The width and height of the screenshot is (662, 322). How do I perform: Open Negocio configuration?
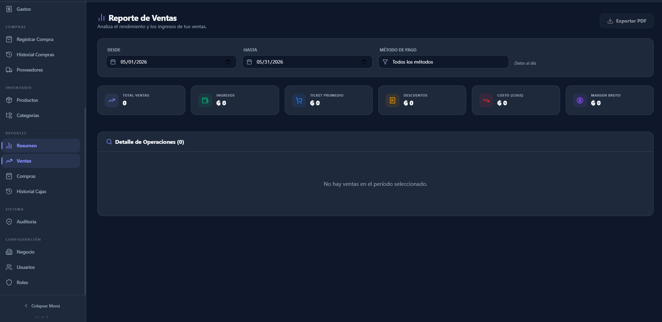pyautogui.click(x=41, y=252)
